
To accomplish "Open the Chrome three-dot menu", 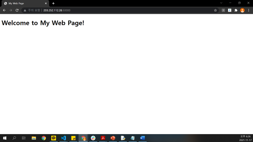I will click(x=249, y=10).
